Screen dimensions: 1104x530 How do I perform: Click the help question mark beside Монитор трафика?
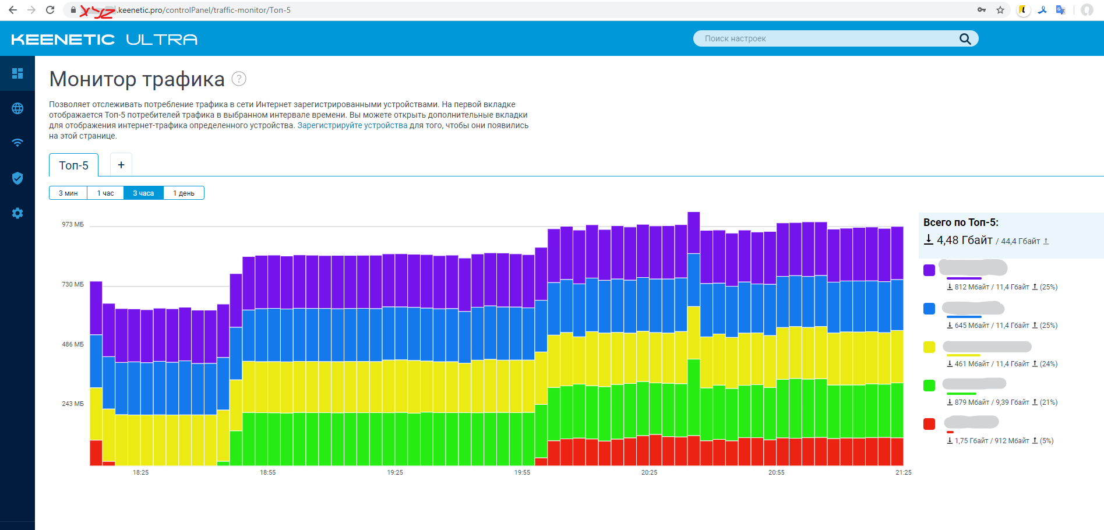click(x=239, y=79)
